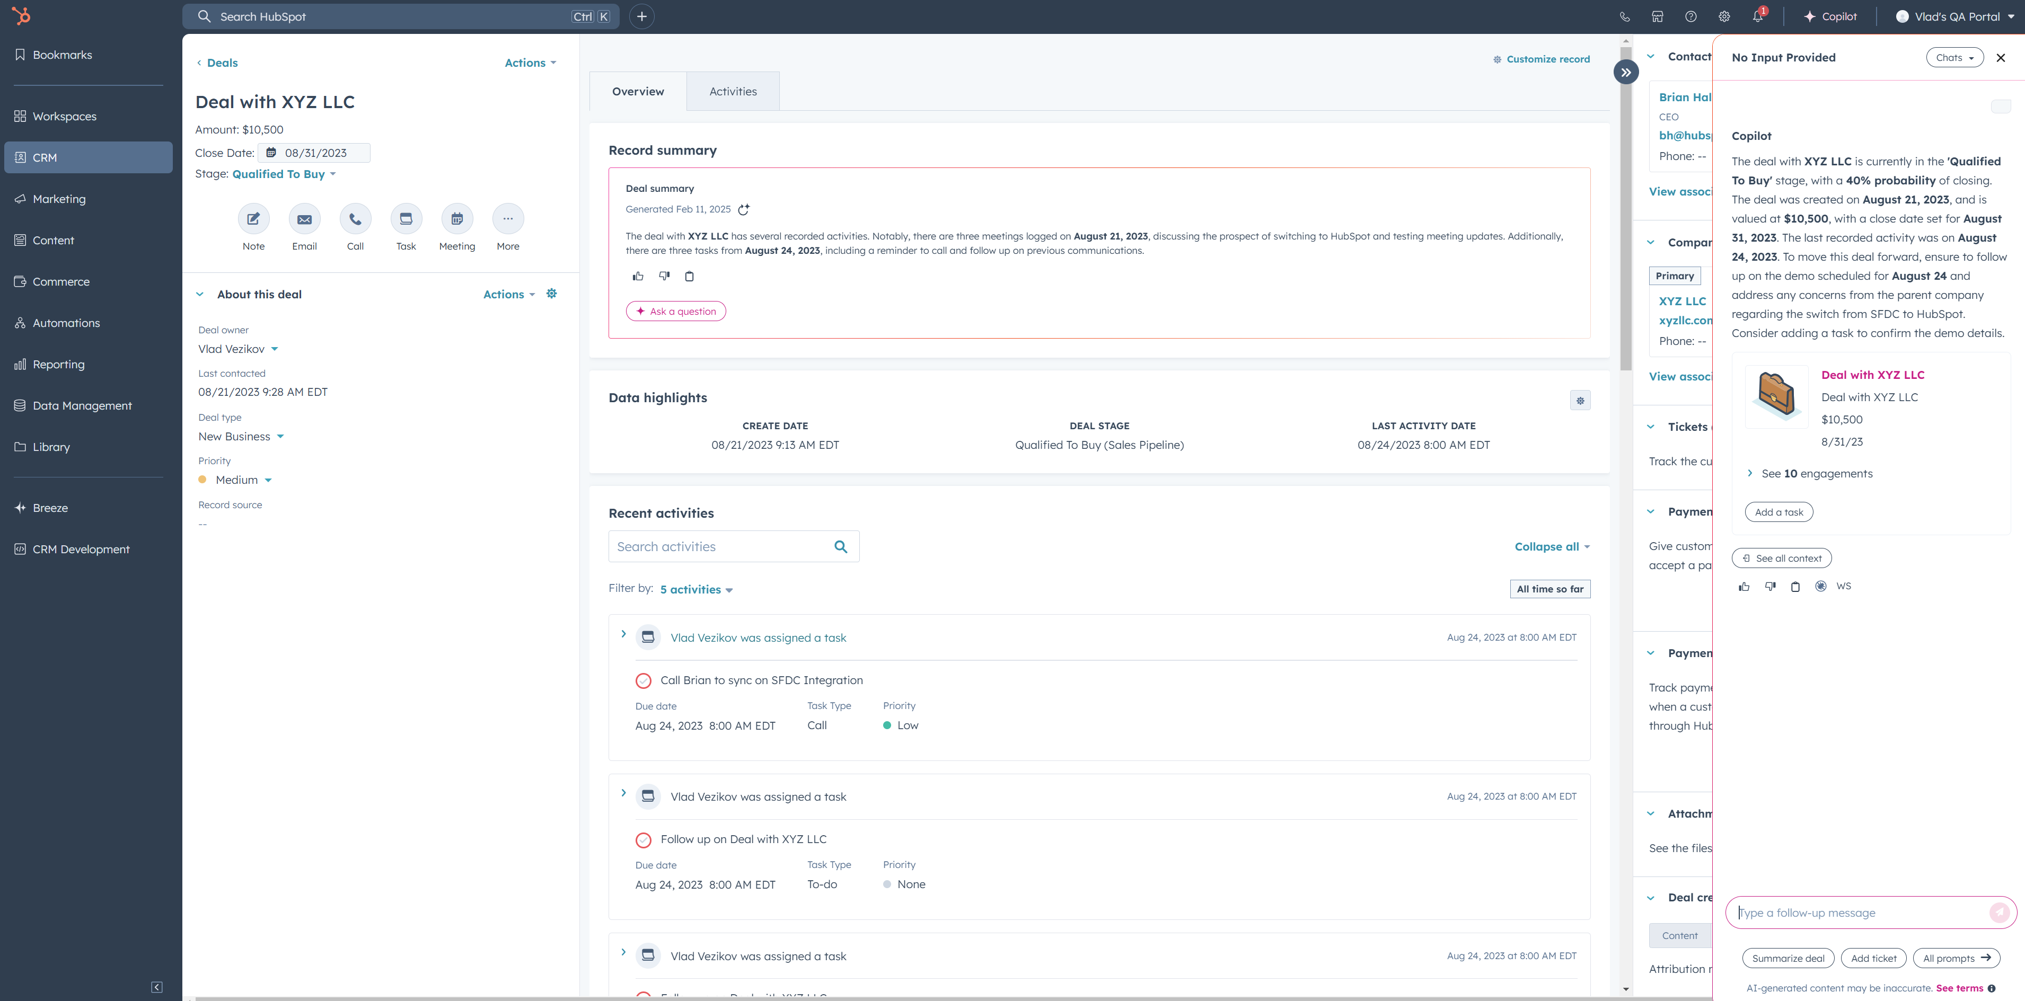Open Data highlights settings gear
Image resolution: width=2025 pixels, height=1001 pixels.
point(1580,401)
